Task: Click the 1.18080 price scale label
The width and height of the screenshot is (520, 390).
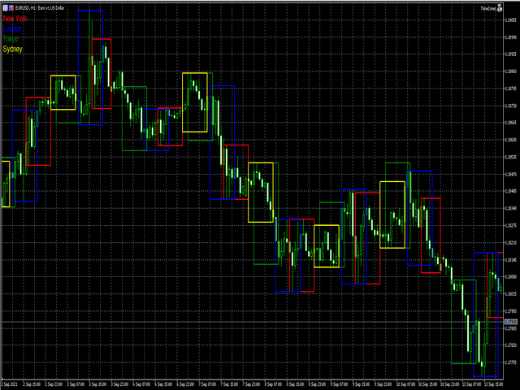Action: [510, 276]
